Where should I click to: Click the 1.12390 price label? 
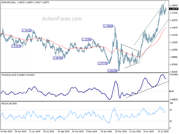87,40
